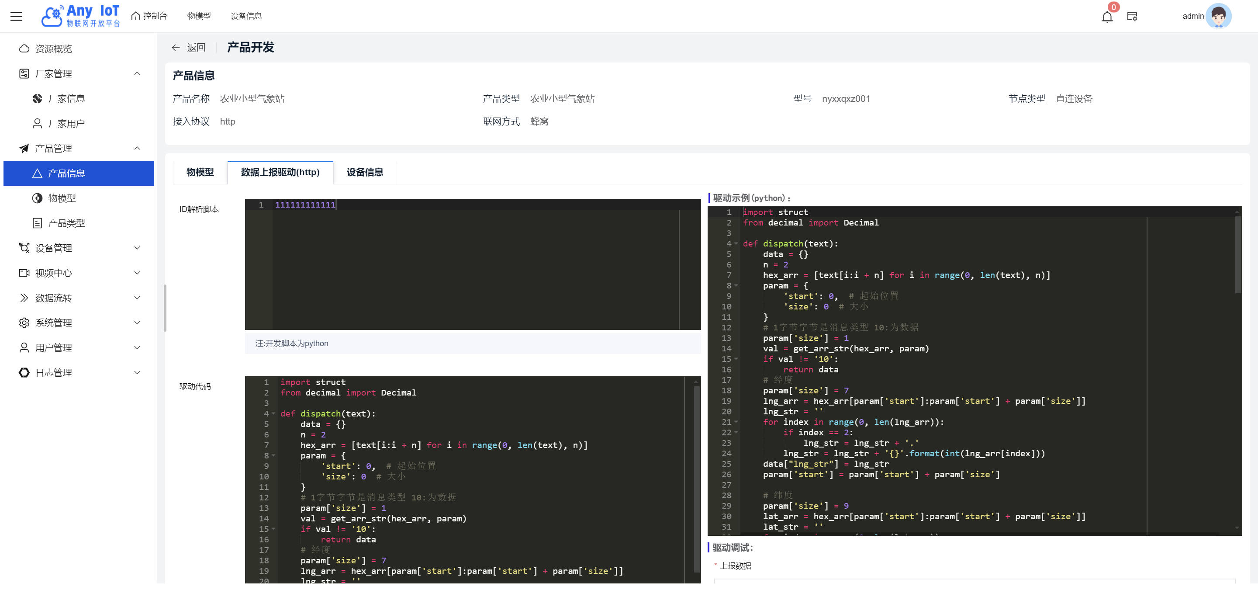Switch to the 设备信息 tab

point(364,172)
